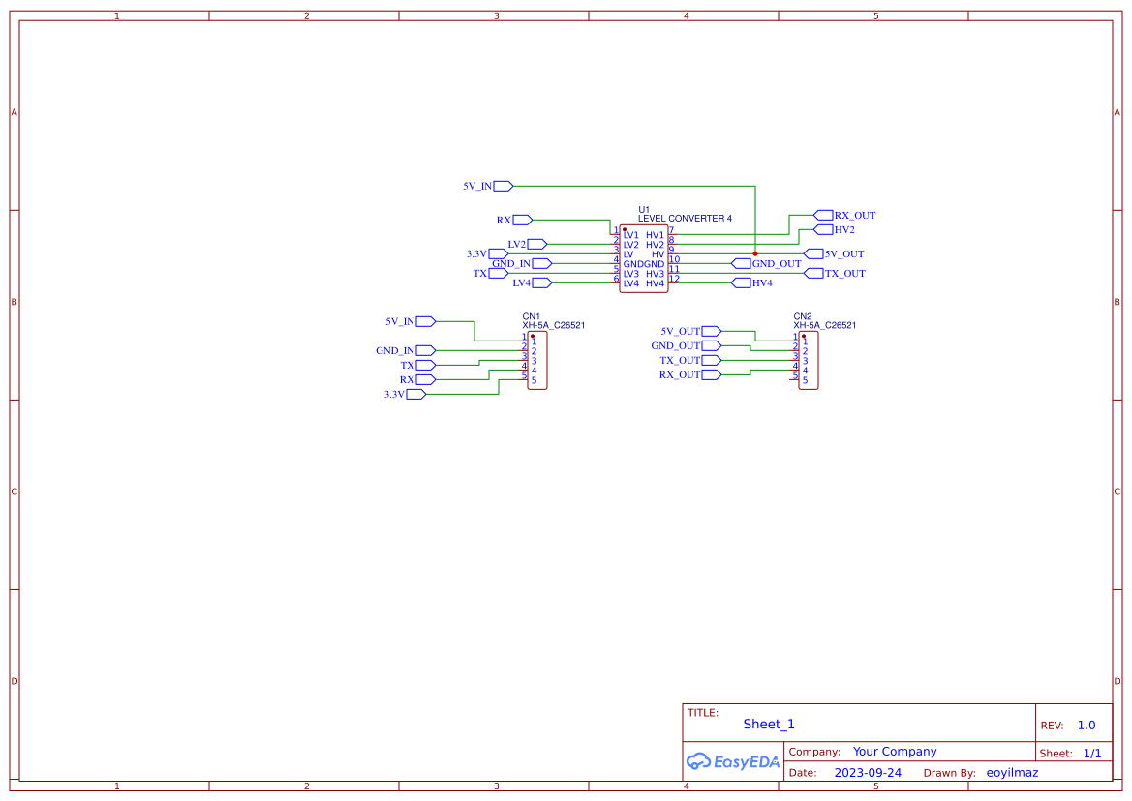Click the 3.3V net port near CN1
Image resolution: width=1132 pixels, height=801 pixels.
(x=415, y=395)
